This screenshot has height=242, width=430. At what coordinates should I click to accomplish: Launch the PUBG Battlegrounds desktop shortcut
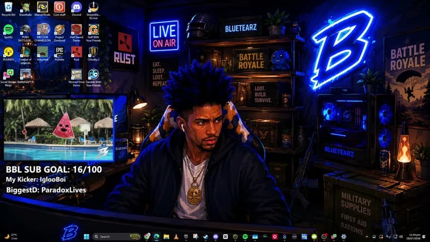click(x=25, y=33)
